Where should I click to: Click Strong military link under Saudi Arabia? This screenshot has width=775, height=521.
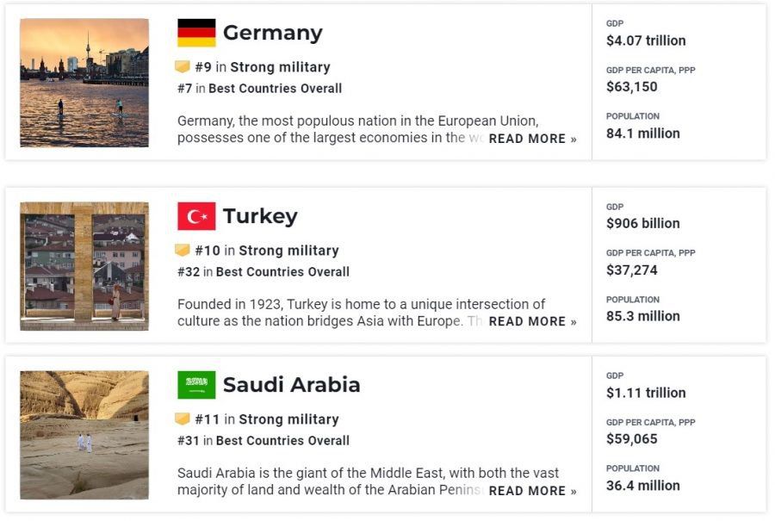point(288,419)
